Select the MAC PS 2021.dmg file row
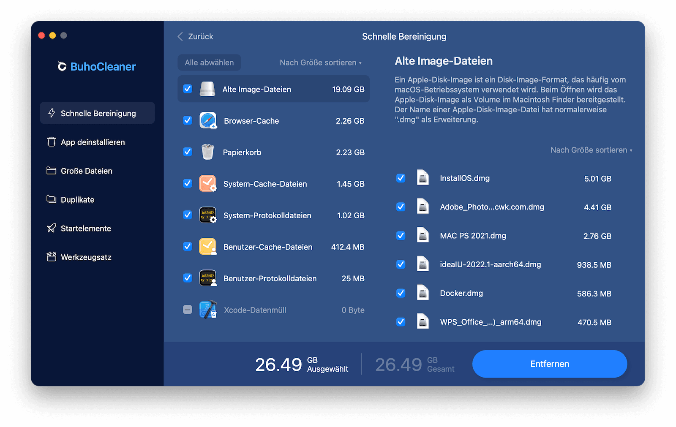 [504, 236]
